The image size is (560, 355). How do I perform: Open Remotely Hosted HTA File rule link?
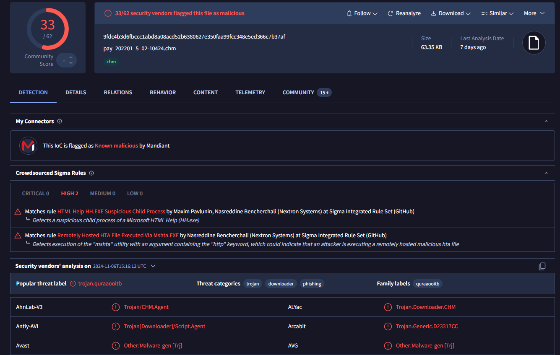[118, 236]
